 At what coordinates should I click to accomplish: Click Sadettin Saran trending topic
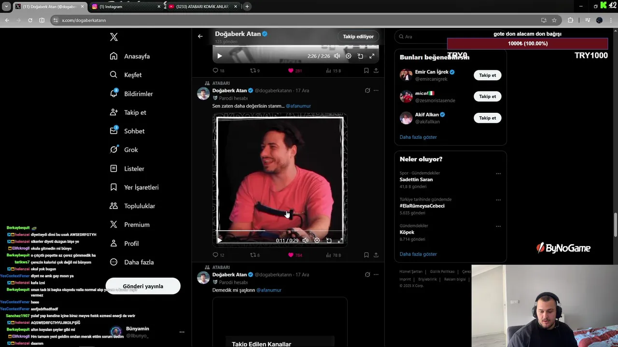pyautogui.click(x=416, y=179)
